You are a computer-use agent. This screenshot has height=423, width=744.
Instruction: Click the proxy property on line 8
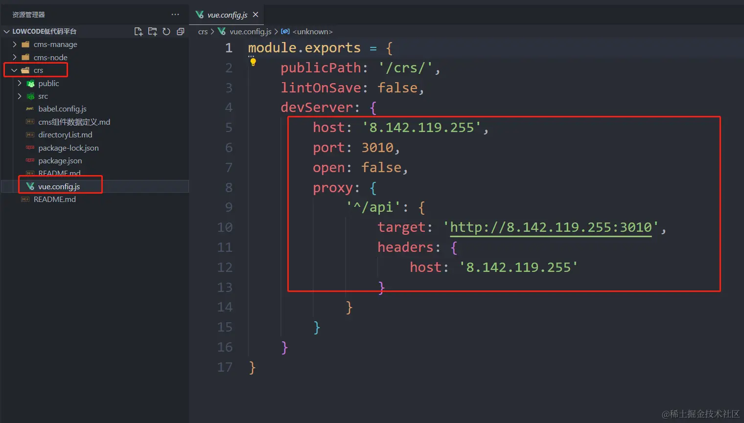[333, 188]
